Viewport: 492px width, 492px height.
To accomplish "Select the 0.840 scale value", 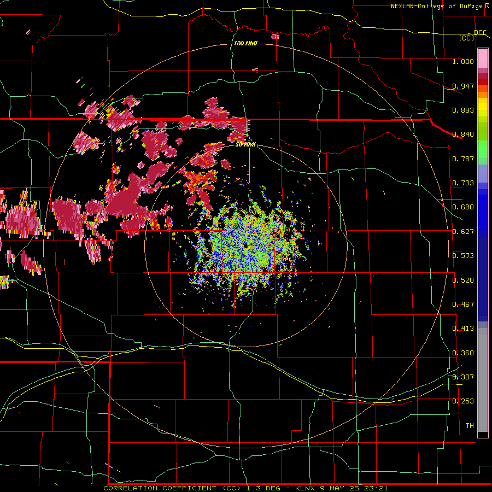I will [463, 134].
